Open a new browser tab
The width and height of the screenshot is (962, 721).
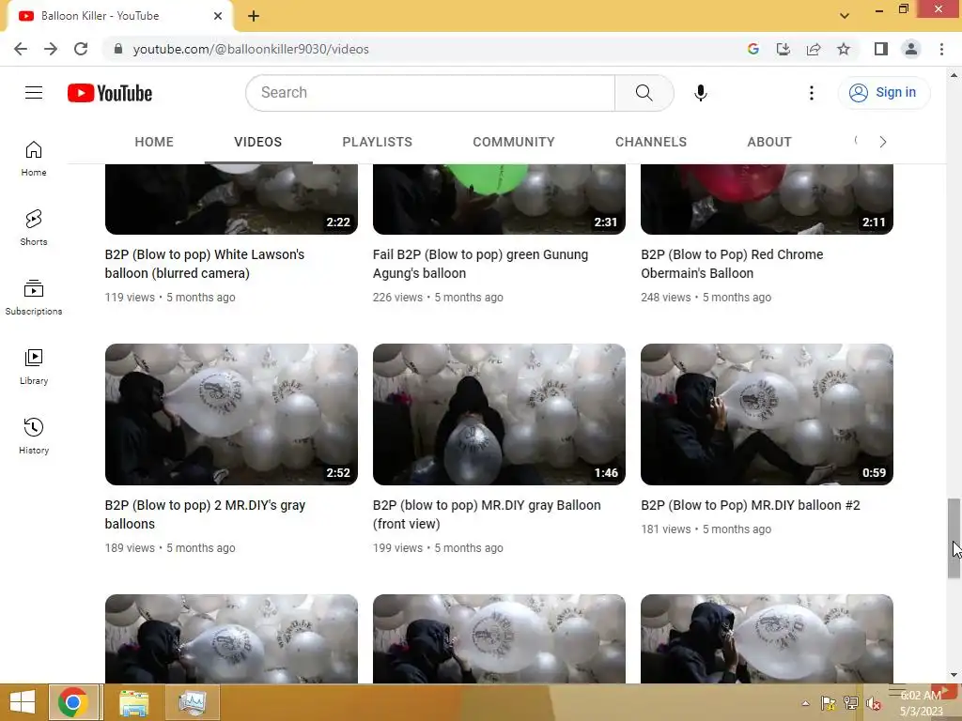pyautogui.click(x=254, y=17)
